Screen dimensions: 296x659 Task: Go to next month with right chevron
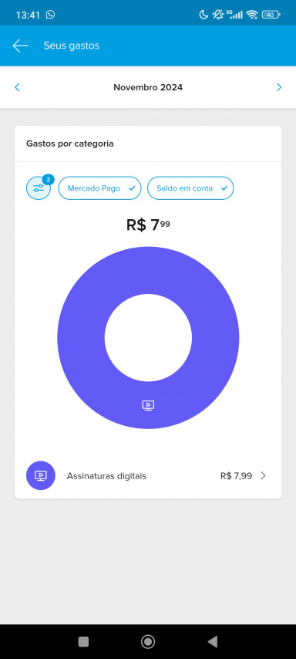click(x=279, y=87)
